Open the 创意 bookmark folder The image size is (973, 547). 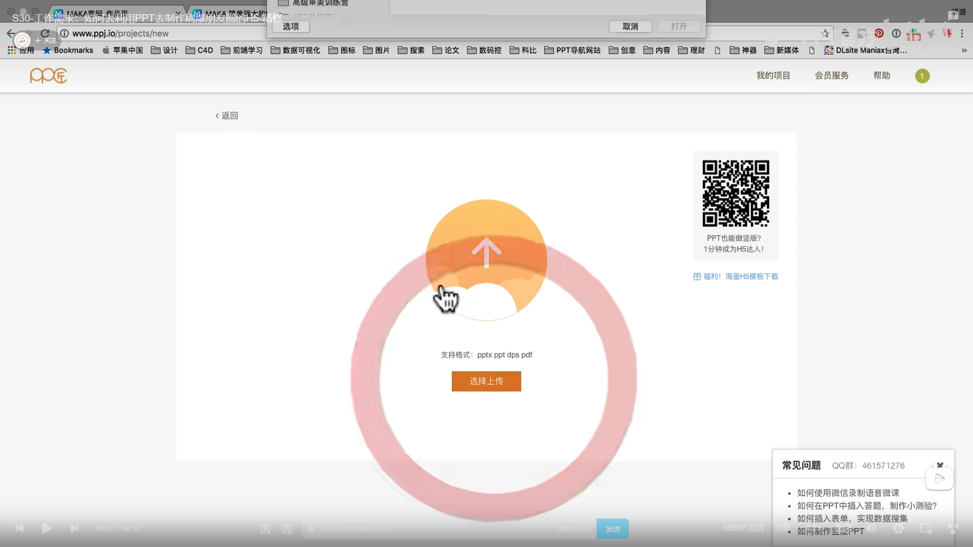[x=622, y=50]
